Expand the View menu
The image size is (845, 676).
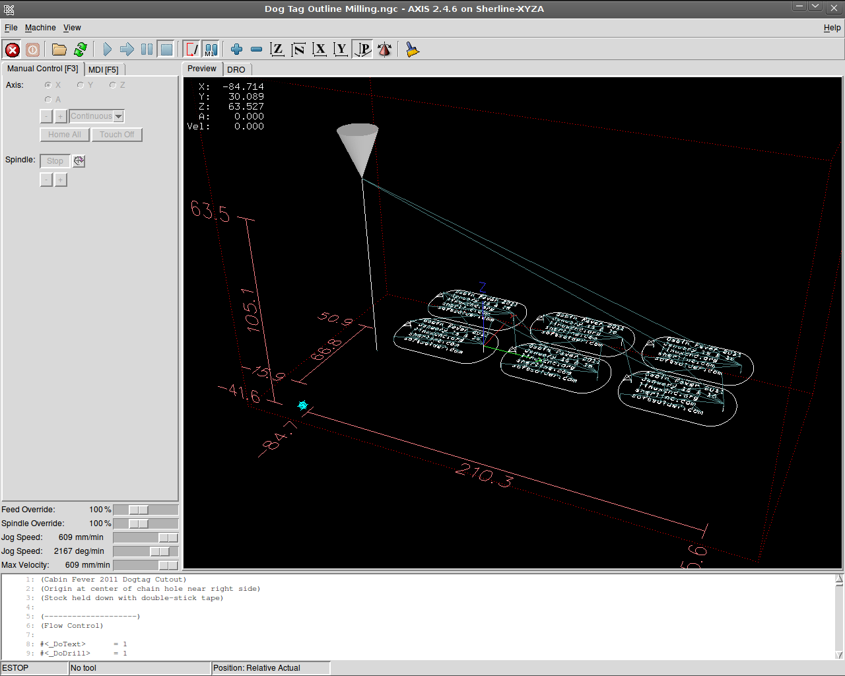click(x=72, y=28)
